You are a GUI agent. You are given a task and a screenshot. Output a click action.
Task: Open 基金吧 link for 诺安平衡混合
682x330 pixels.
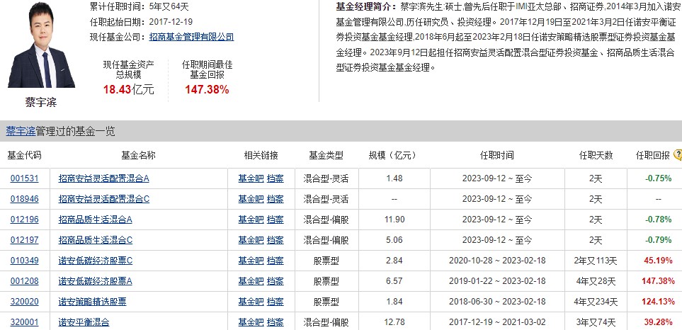251,322
